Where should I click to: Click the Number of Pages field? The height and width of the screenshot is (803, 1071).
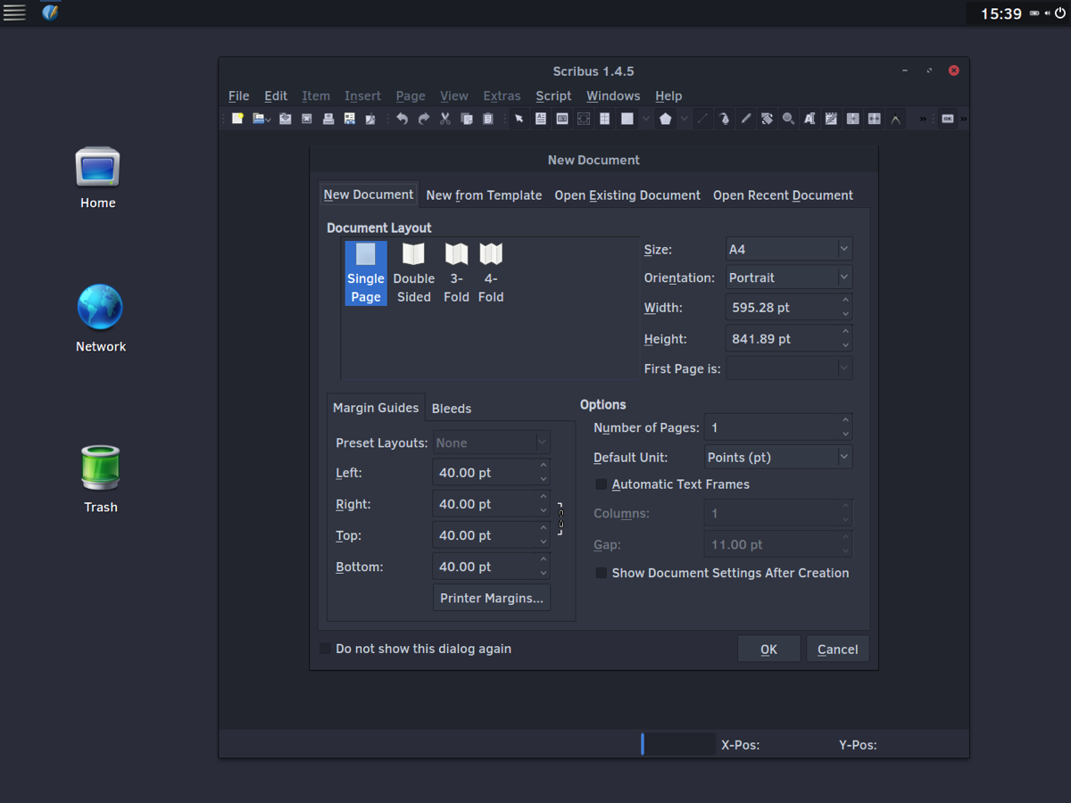778,427
